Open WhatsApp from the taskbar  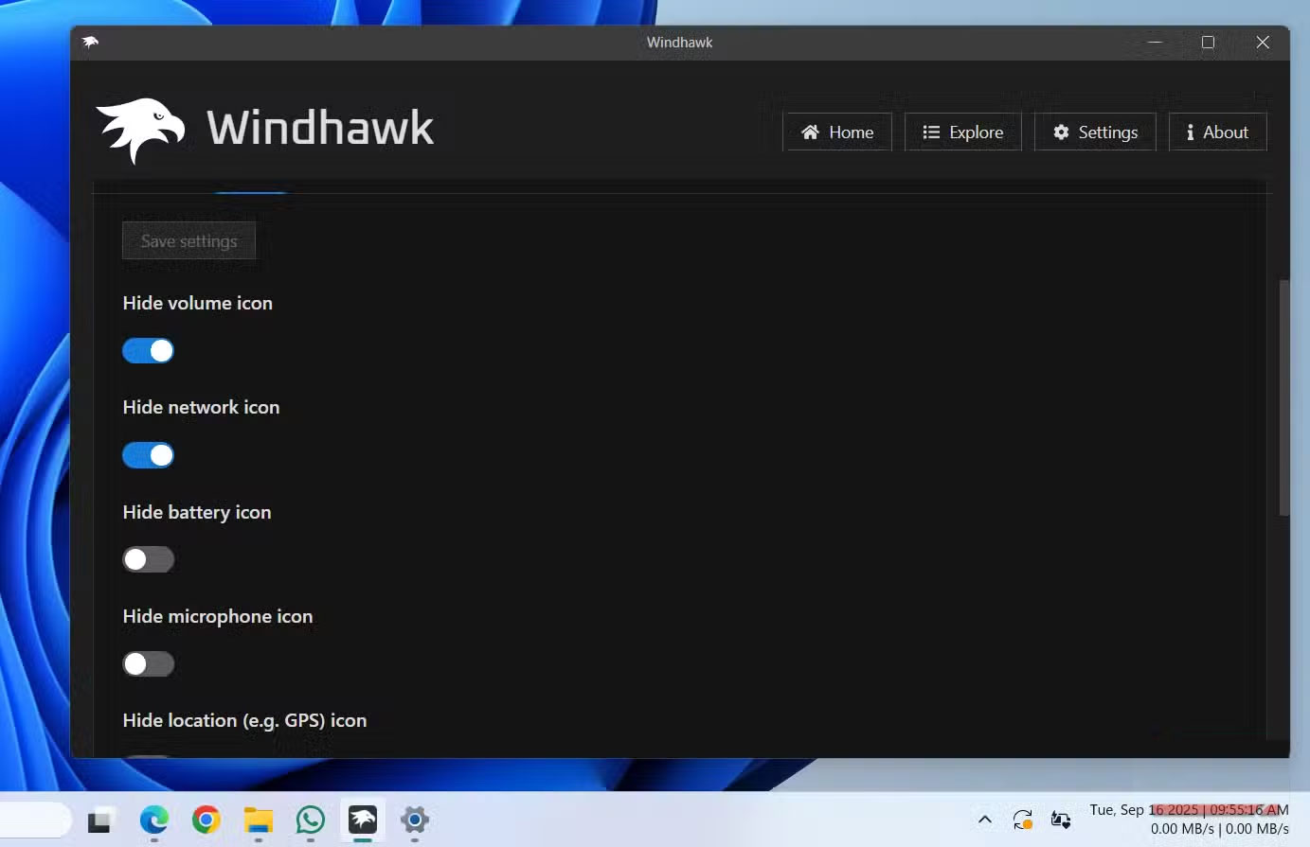coord(311,821)
